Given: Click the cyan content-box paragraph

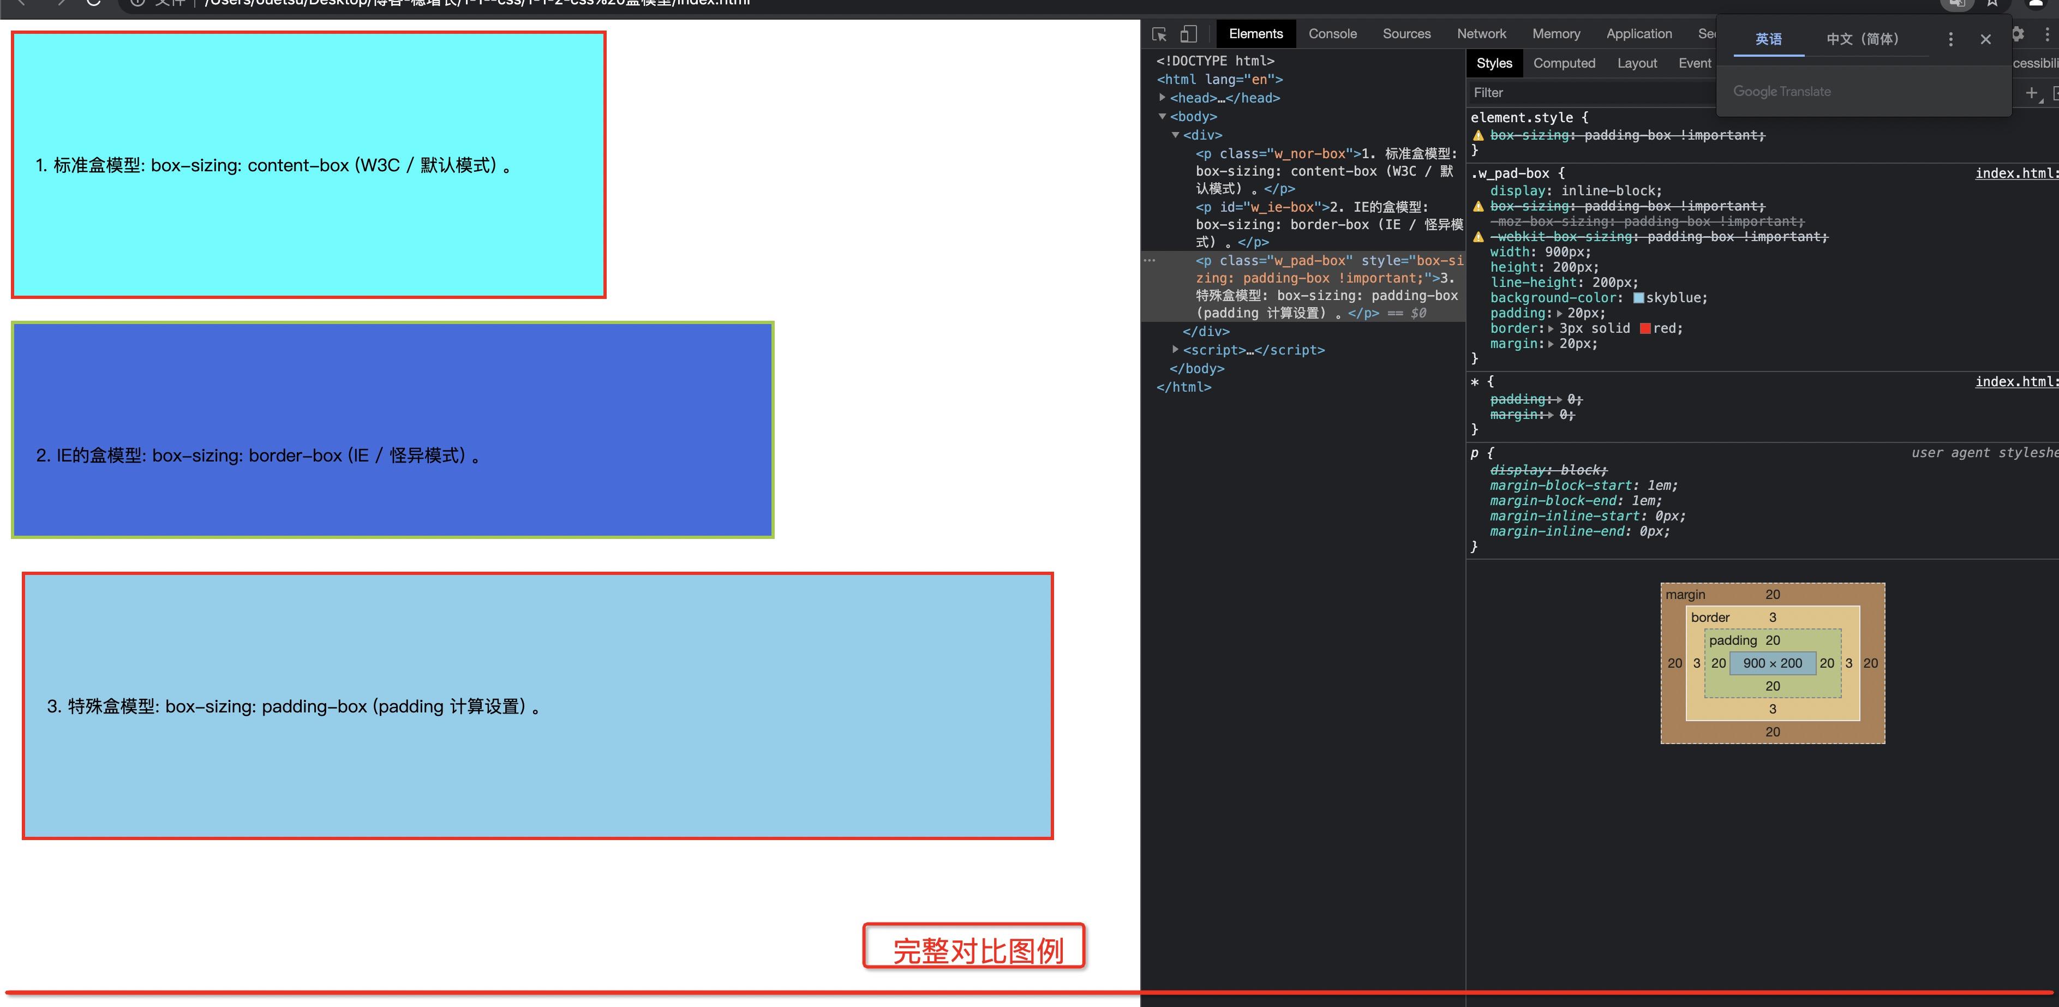Looking at the screenshot, I should point(309,165).
